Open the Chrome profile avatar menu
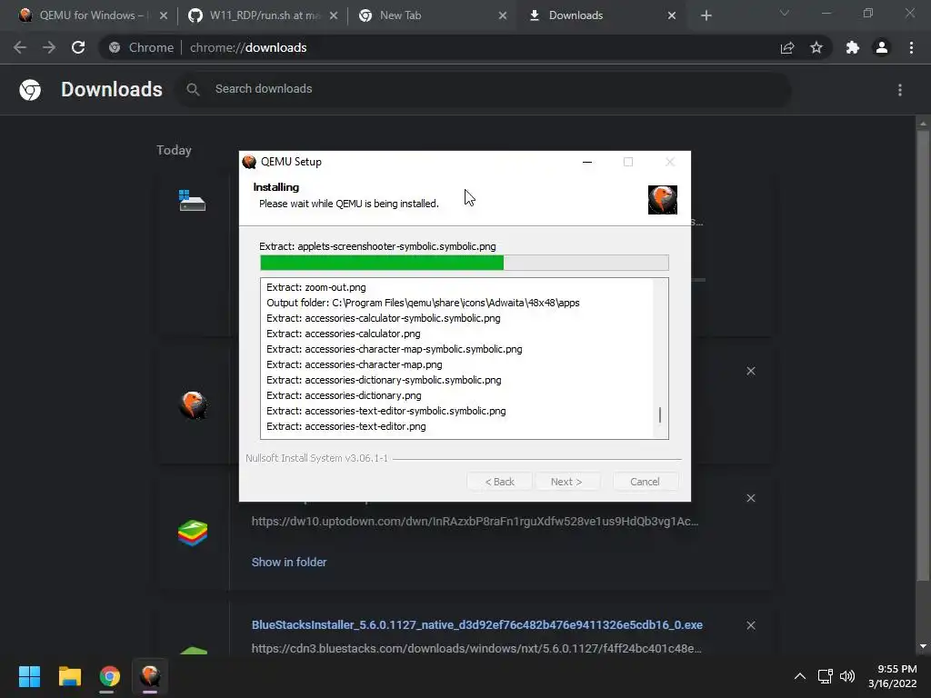 pyautogui.click(x=882, y=47)
